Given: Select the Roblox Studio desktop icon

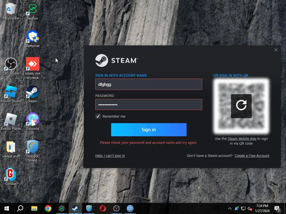Looking at the screenshot, I should pyautogui.click(x=11, y=94).
